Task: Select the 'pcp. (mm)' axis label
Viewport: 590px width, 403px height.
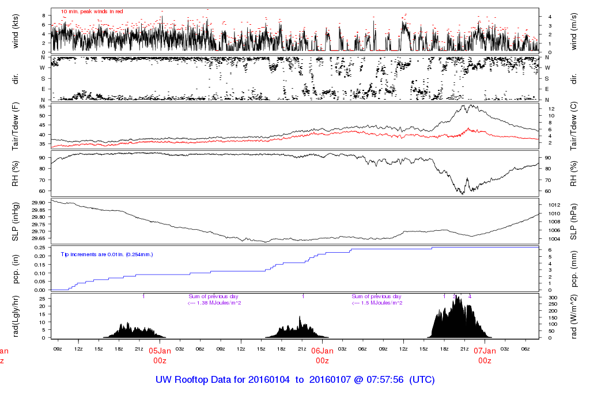Action: click(574, 269)
